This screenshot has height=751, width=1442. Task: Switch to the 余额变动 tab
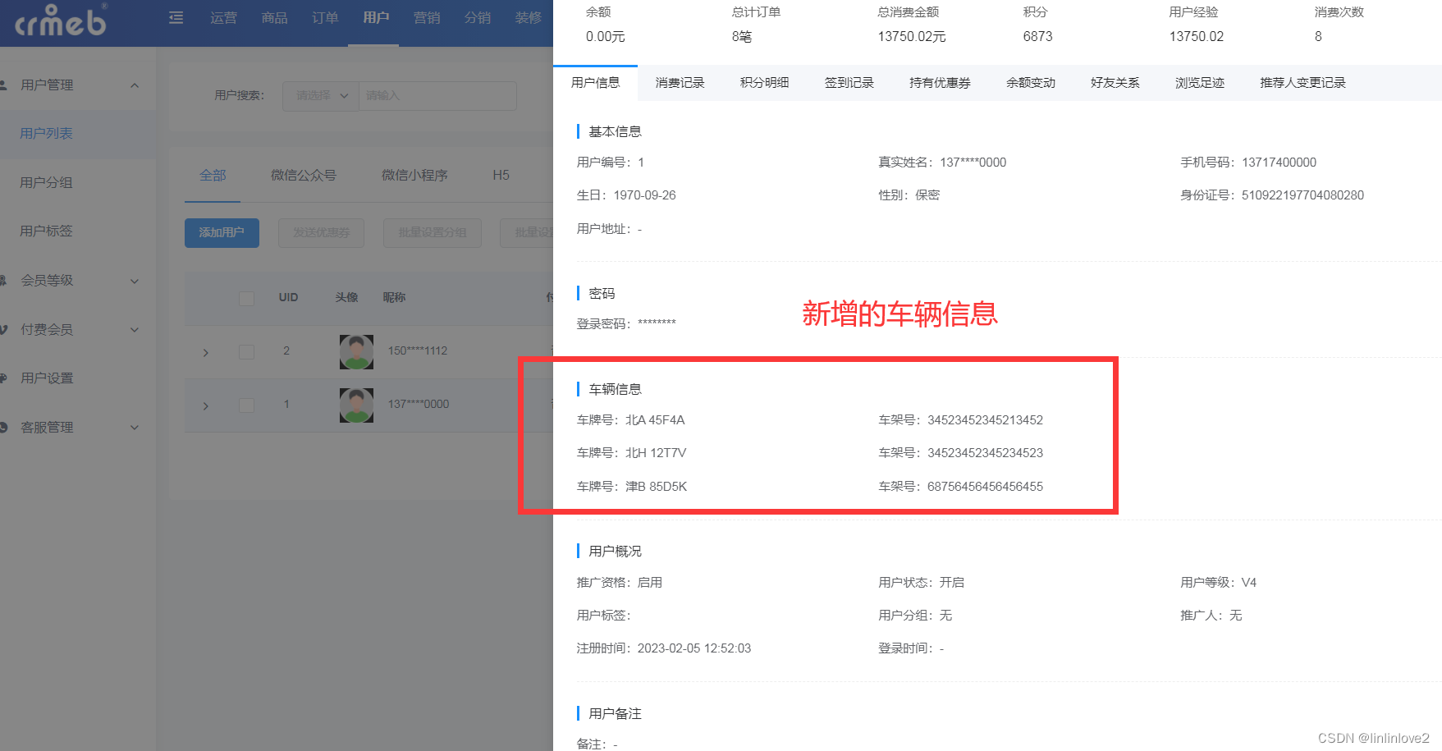pyautogui.click(x=1031, y=82)
